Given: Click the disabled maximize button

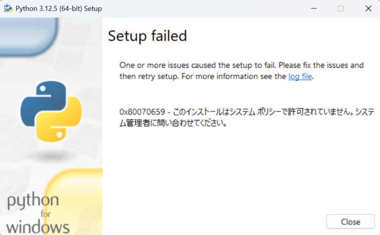Looking at the screenshot, I should pos(340,8).
